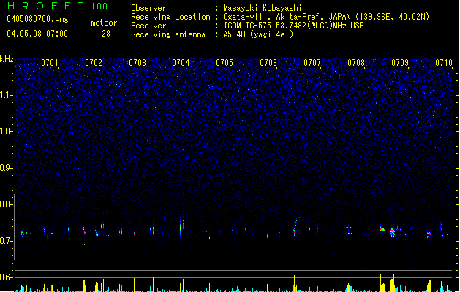Click the 0.7 frequency axis label
The width and height of the screenshot is (460, 292).
6,241
